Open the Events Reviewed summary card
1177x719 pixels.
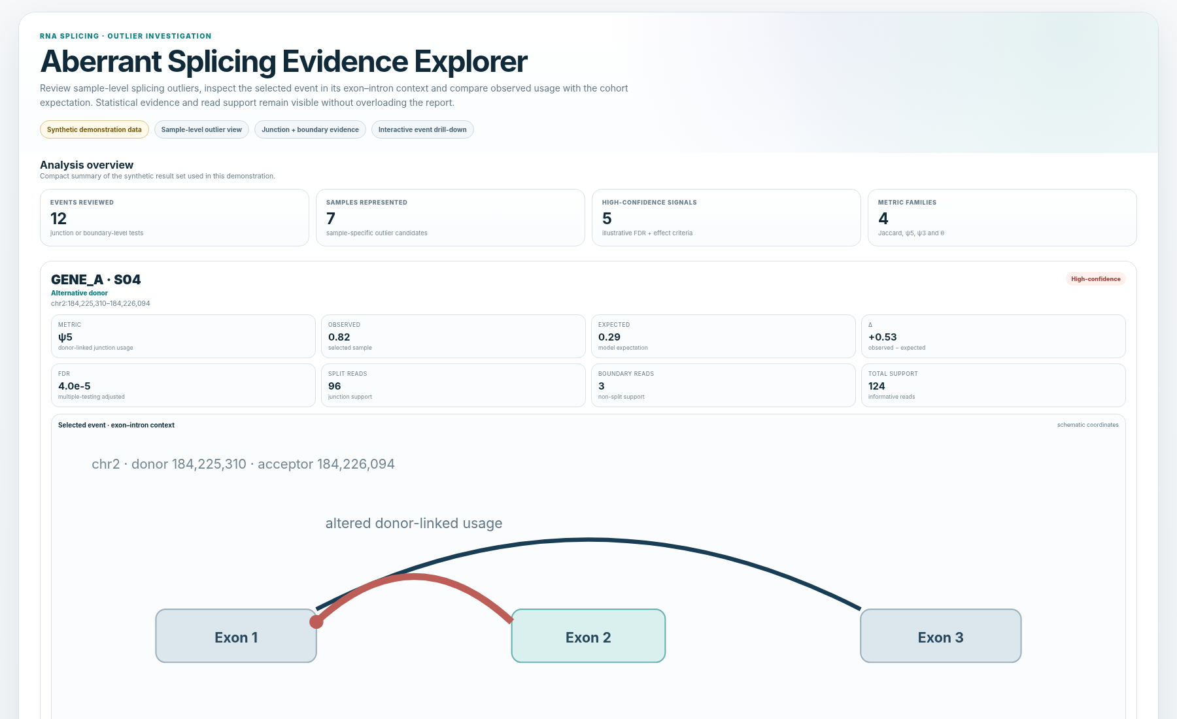tap(175, 218)
